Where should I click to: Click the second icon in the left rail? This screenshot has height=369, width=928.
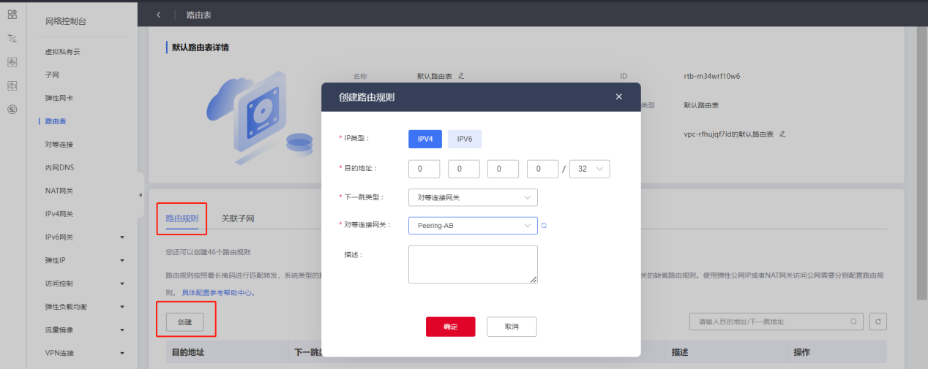pyautogui.click(x=12, y=38)
